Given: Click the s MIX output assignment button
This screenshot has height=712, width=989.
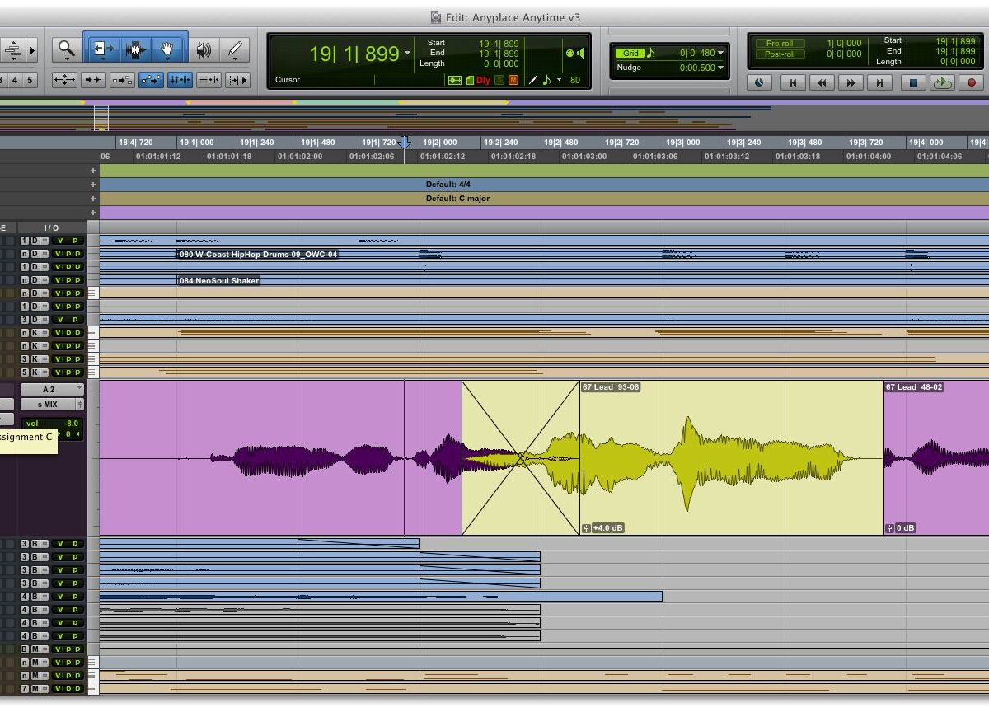Looking at the screenshot, I should click(x=51, y=405).
